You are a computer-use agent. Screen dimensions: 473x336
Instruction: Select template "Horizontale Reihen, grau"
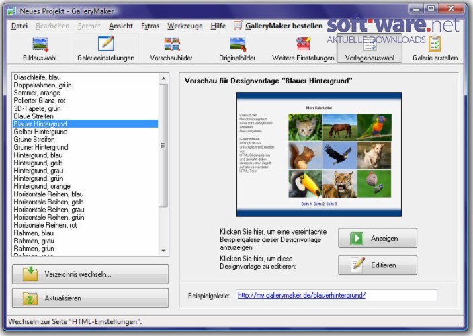tap(85, 210)
